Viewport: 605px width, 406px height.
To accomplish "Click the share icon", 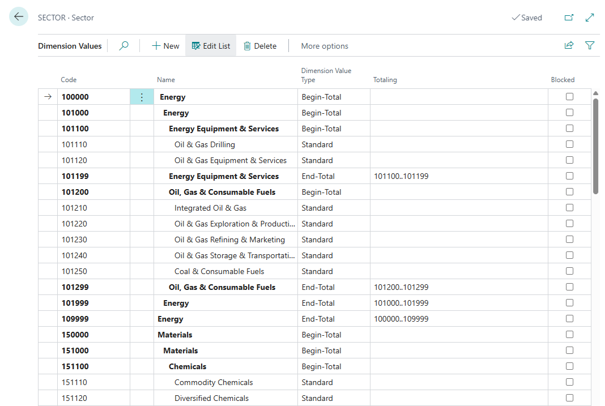I will tap(569, 46).
